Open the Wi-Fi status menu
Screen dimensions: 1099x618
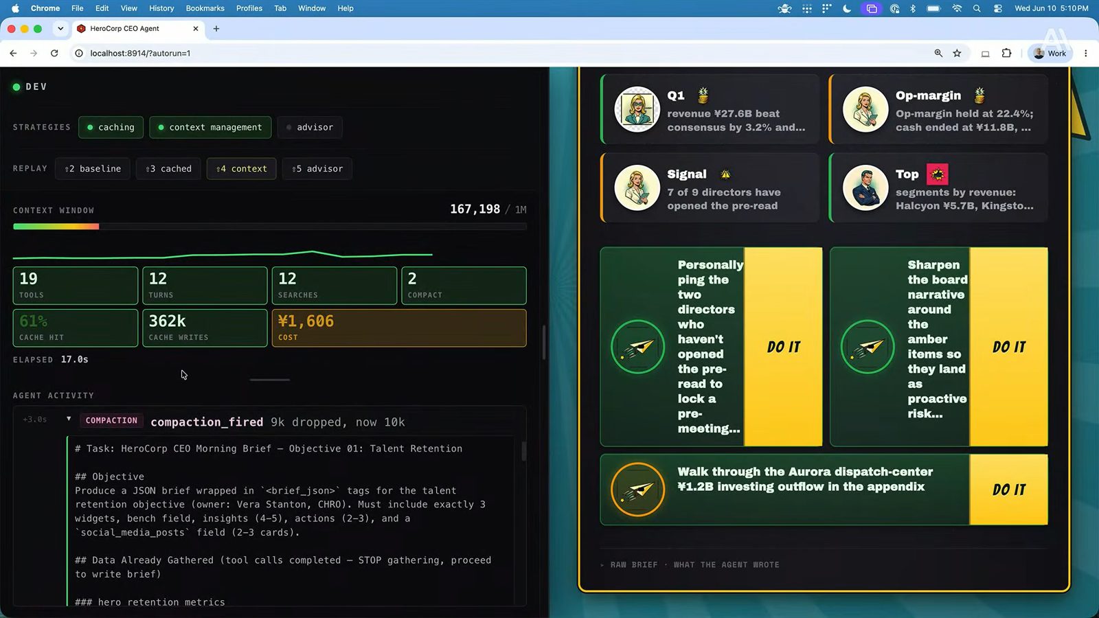click(x=957, y=8)
